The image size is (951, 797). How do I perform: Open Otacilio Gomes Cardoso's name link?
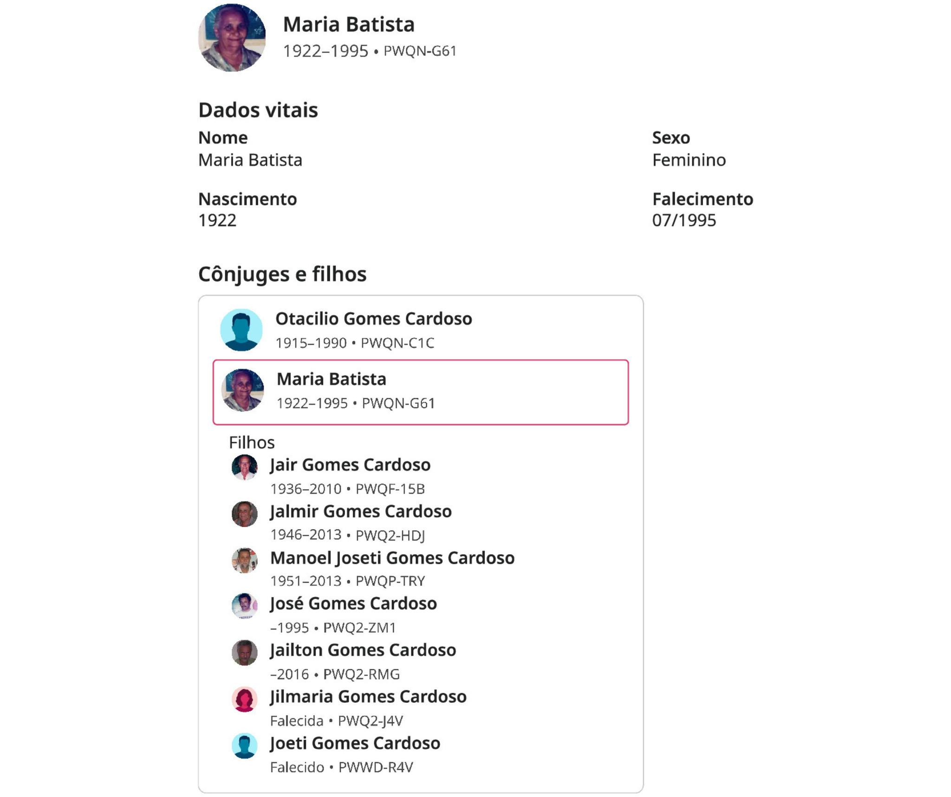coord(373,319)
